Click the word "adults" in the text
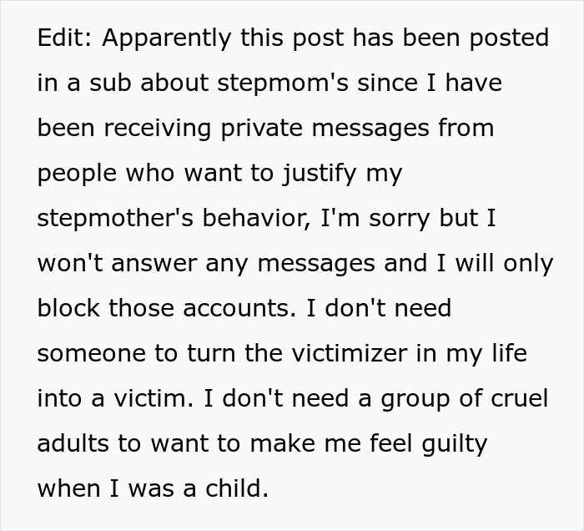This screenshot has width=584, height=531. pos(73,443)
